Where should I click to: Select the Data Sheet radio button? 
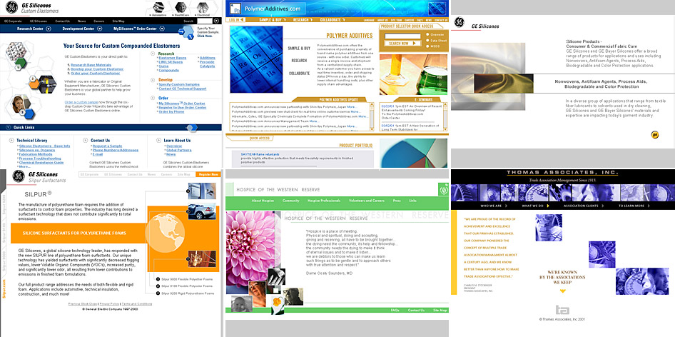pos(426,40)
